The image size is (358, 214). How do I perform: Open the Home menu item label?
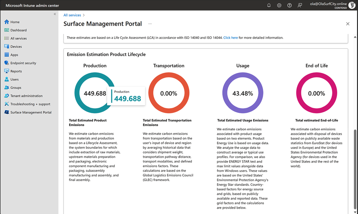click(15, 22)
